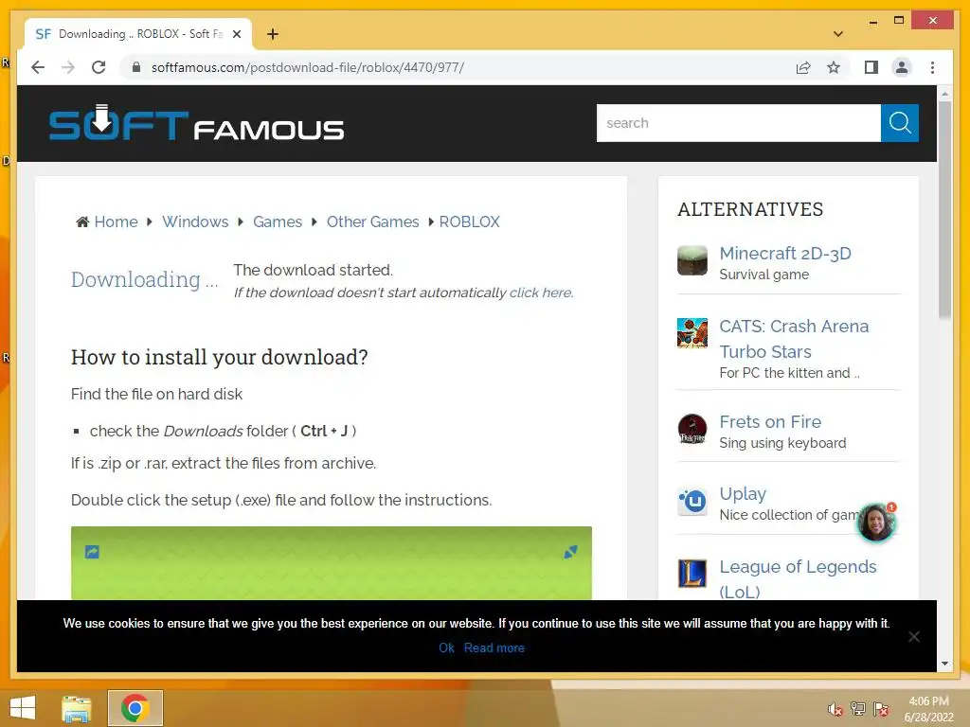Click 'Sing using keyboard' text
Viewport: 970px width, 727px height.
781,443
